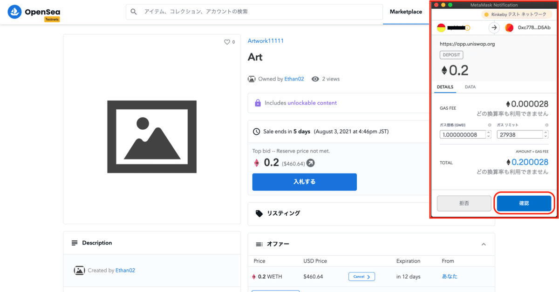
Task: Click the info icon beside sender account
Action: [468, 28]
